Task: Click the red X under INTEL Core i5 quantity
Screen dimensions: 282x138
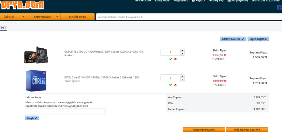Action: (175, 85)
